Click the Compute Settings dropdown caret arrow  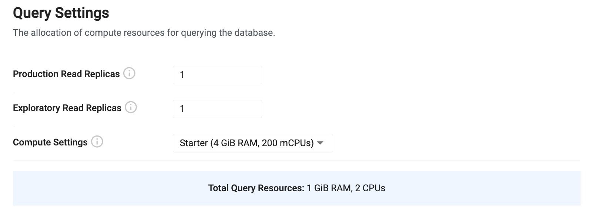[320, 143]
